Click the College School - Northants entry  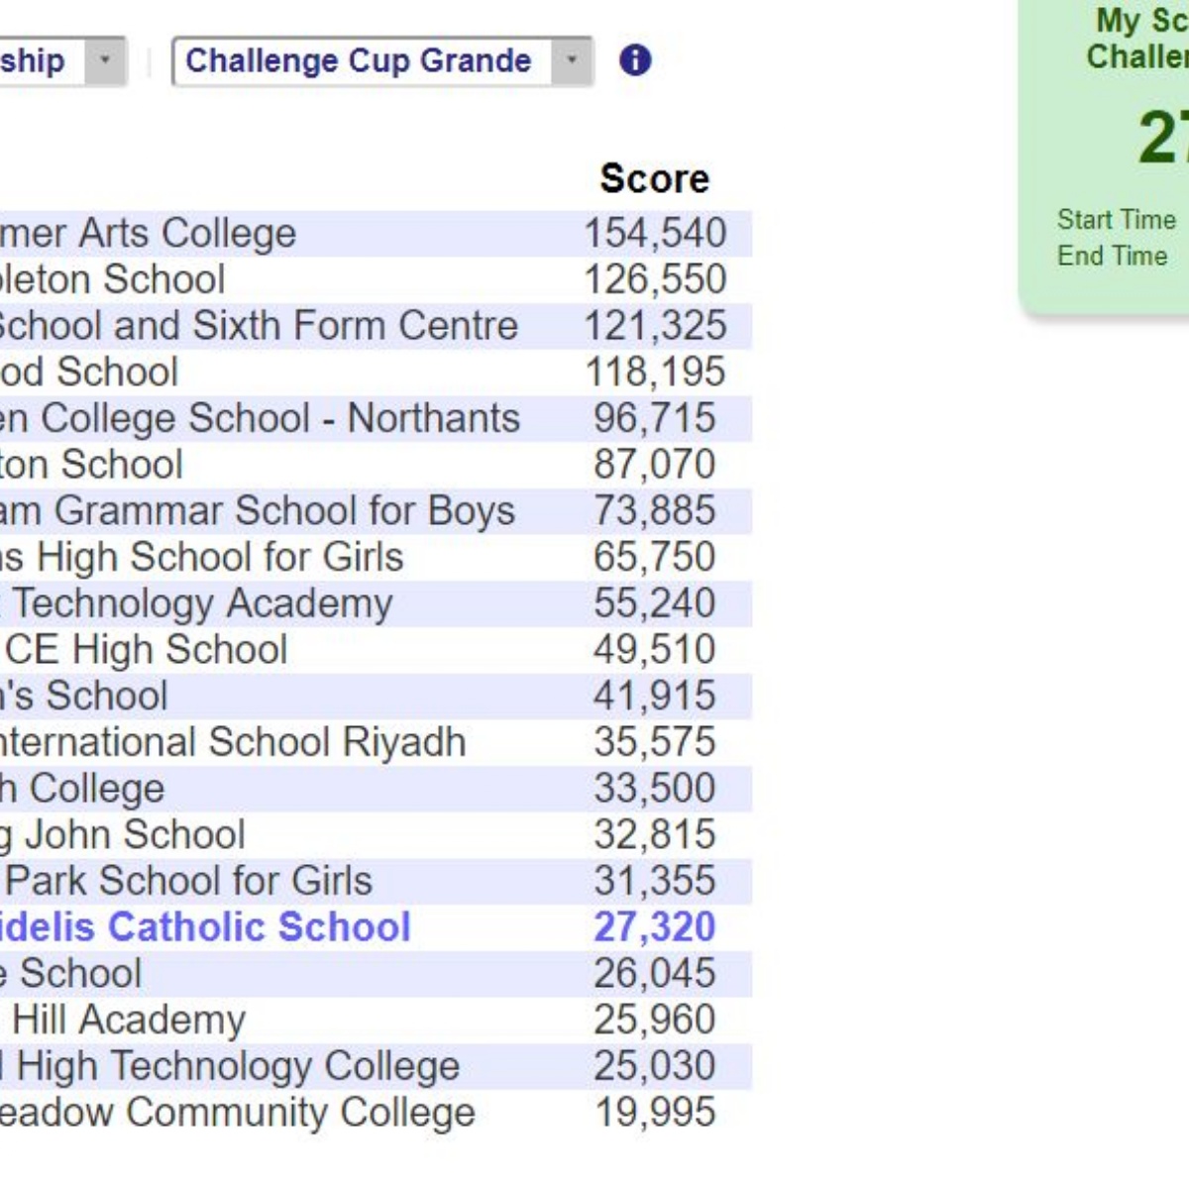coord(260,418)
